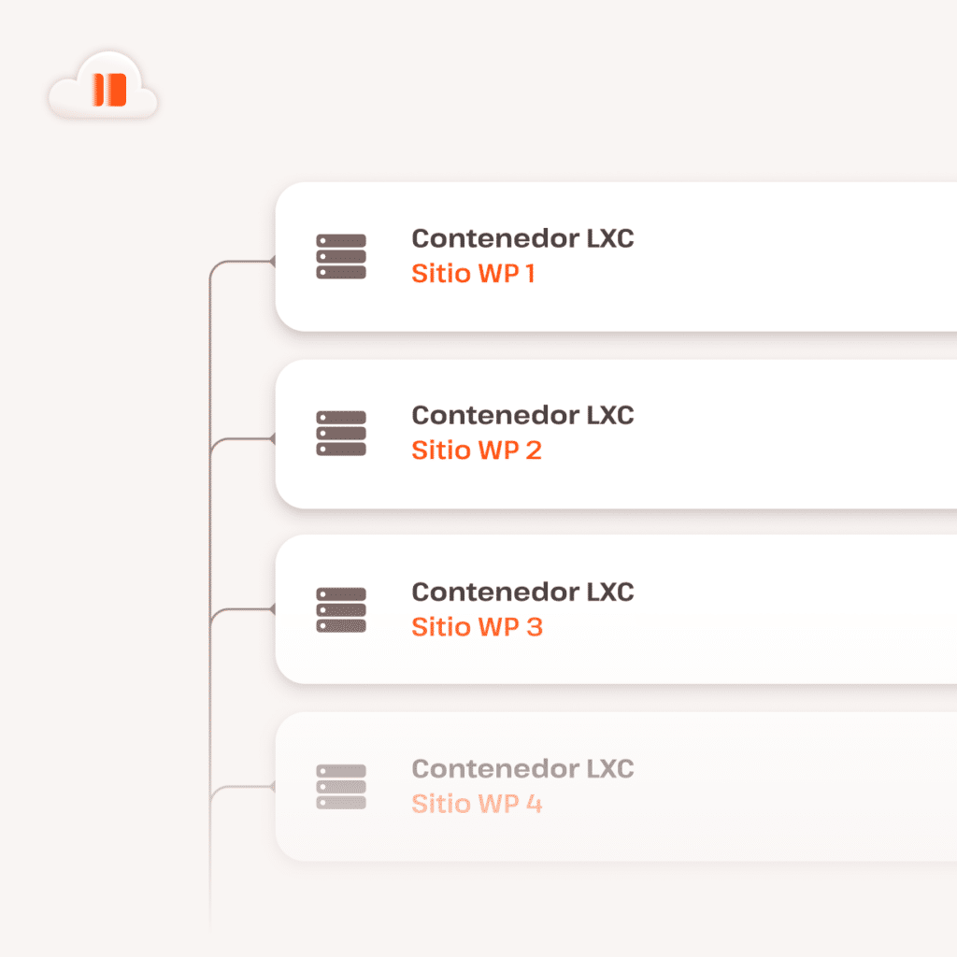
Task: Click the server icon for Sitio WP 1
Action: tap(341, 257)
